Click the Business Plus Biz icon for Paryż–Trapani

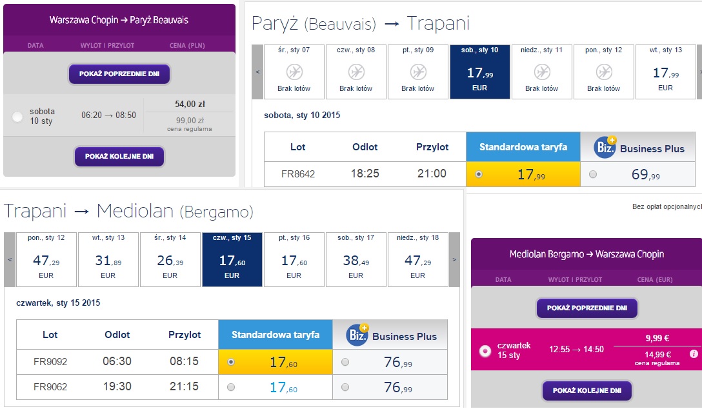[x=605, y=147]
